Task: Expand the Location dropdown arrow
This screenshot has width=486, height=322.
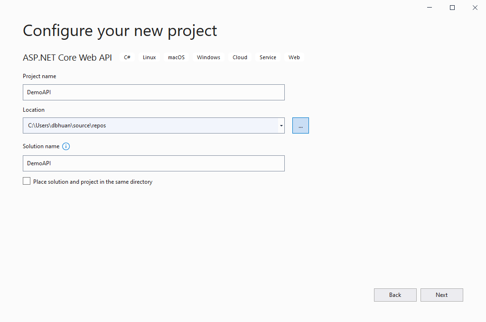Action: click(281, 125)
